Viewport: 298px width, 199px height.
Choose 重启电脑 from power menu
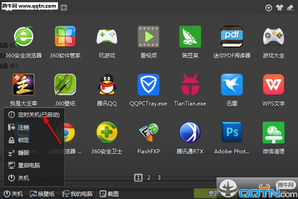tap(34, 166)
